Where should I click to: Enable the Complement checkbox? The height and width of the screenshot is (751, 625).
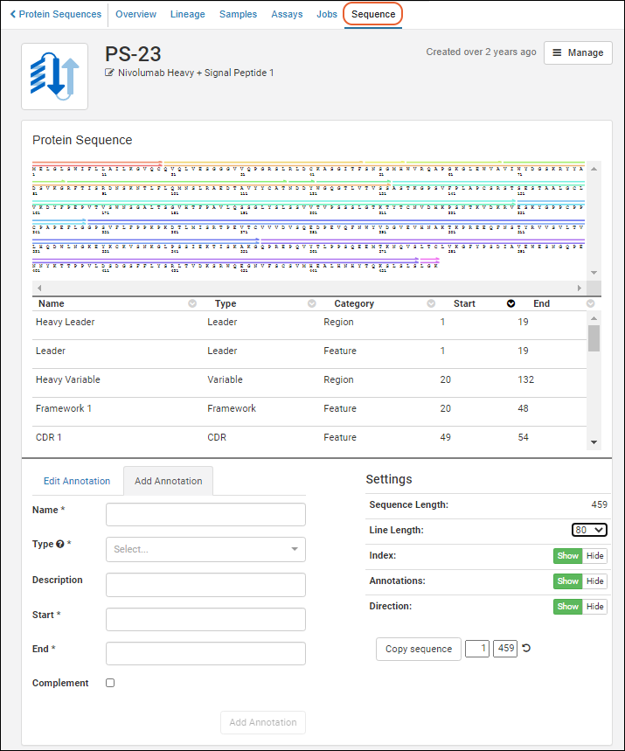point(110,683)
